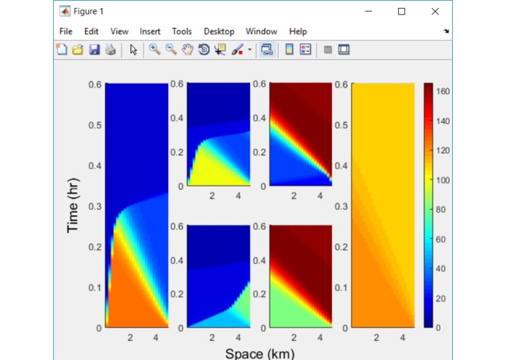Screen dimensions: 506x360
Task: Click the Open File folder icon
Action: pos(78,50)
